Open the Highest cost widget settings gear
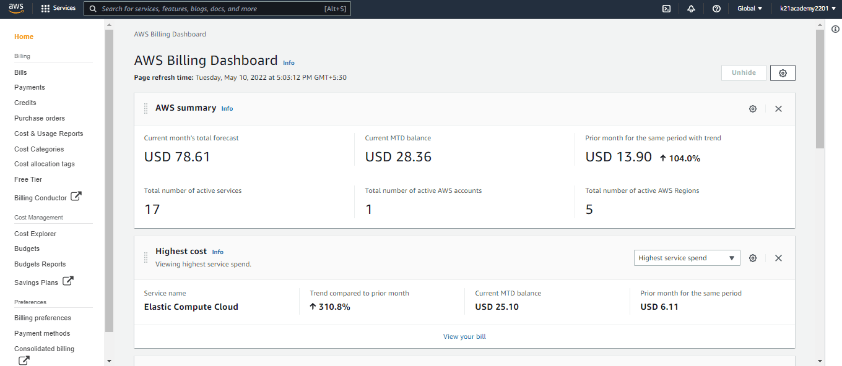Screen dimensions: 842x366 (x=753, y=258)
